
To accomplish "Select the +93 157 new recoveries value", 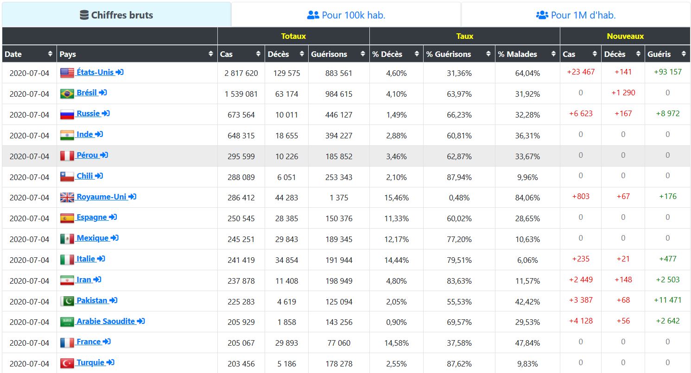I will pos(668,72).
